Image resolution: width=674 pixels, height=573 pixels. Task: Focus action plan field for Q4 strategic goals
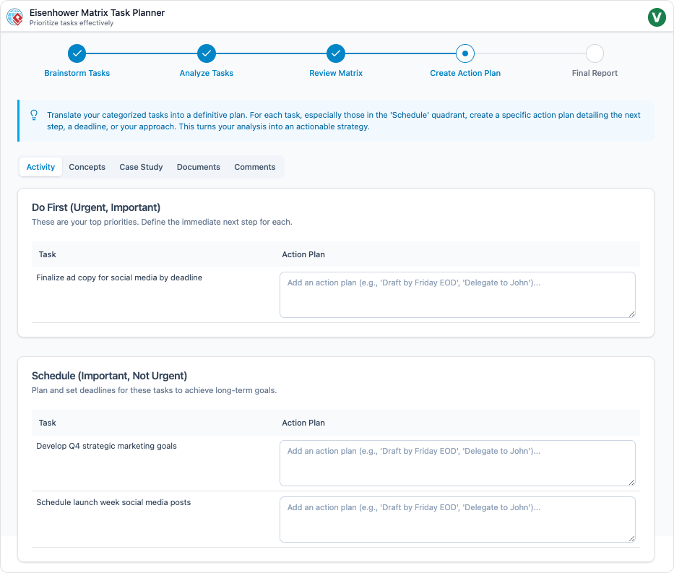pos(457,463)
